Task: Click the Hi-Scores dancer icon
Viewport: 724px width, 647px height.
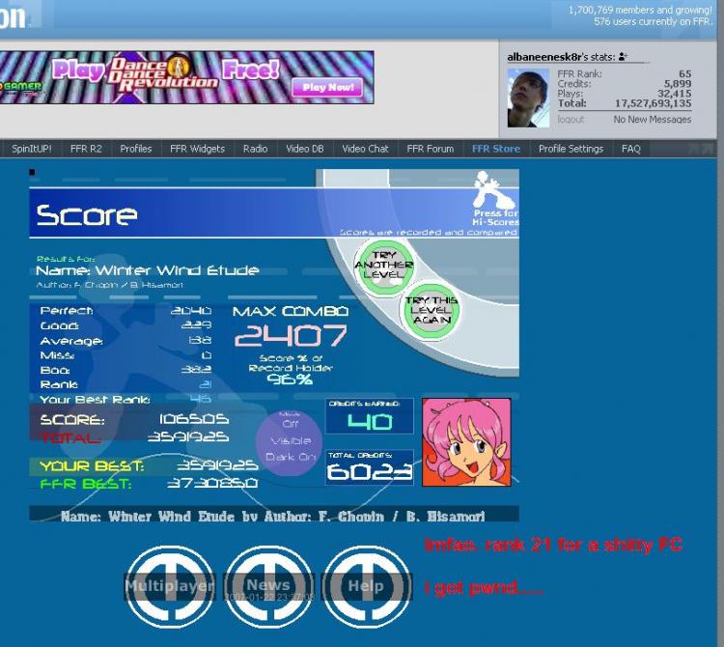Action: coord(494,190)
